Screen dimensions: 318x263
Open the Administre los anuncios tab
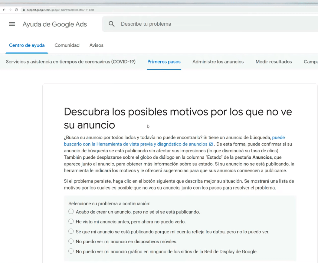point(218,62)
